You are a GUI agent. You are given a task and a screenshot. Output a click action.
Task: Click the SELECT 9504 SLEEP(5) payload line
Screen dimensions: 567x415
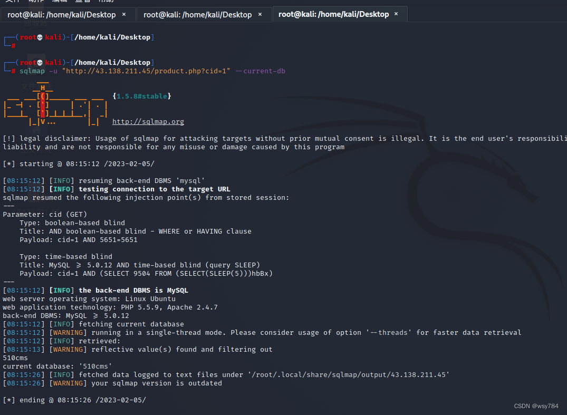tap(146, 274)
